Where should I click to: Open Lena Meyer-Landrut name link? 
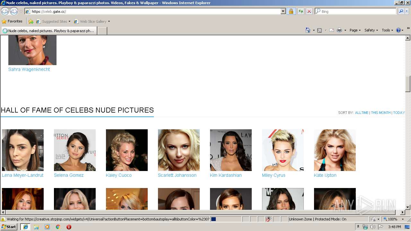coord(22,175)
